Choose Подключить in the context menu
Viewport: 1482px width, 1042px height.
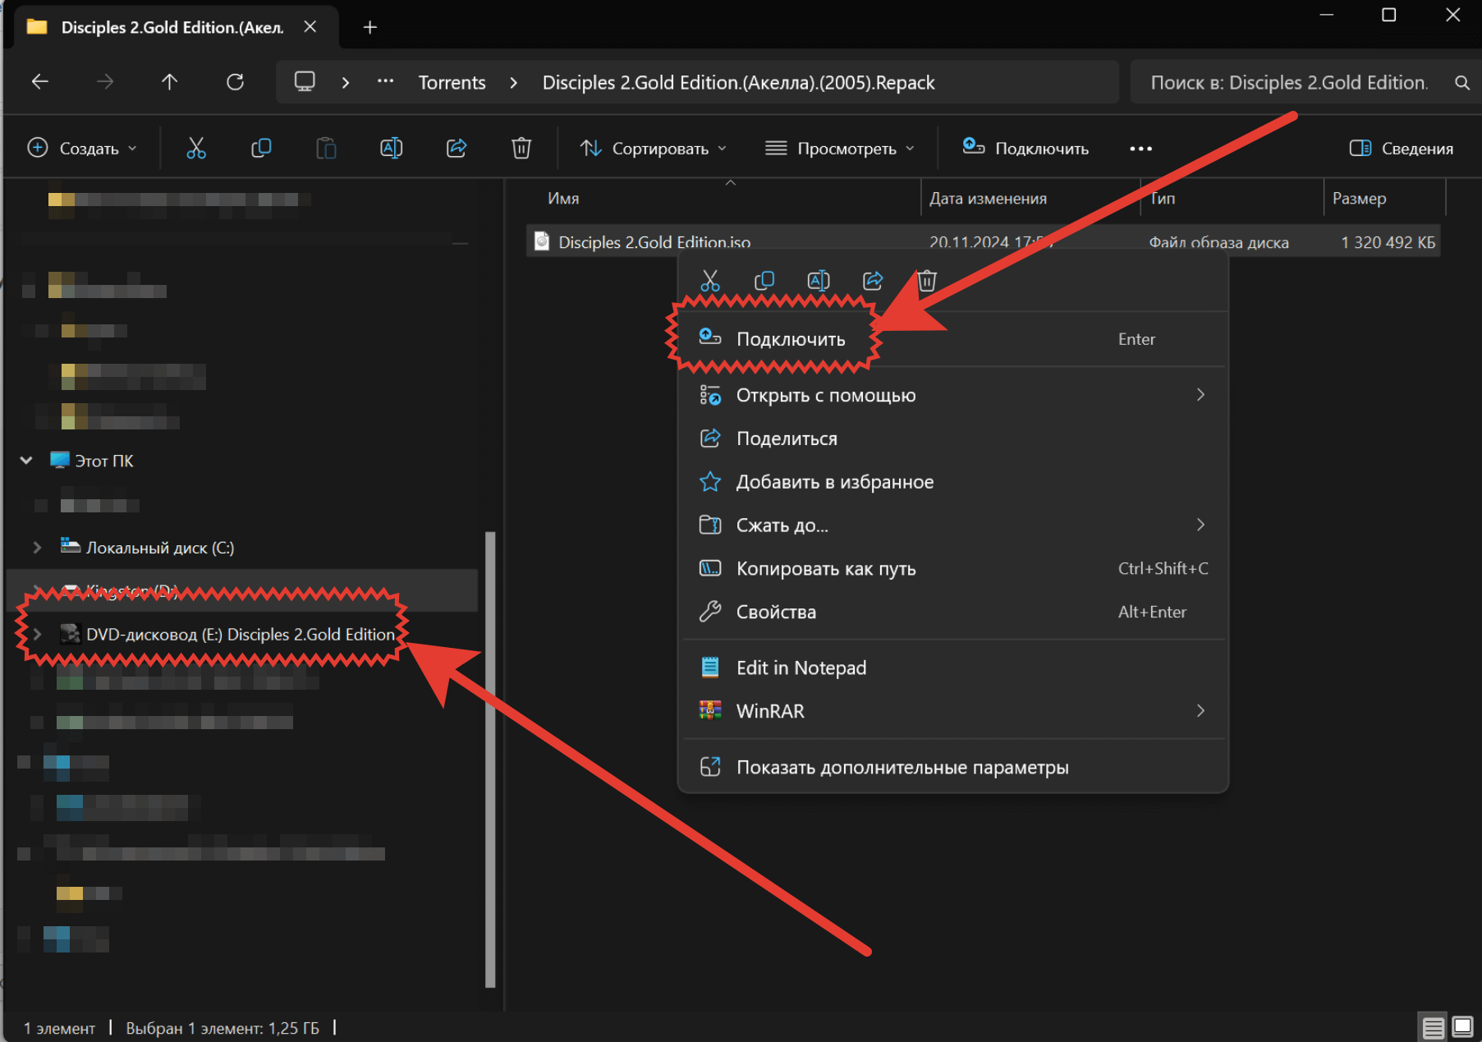coord(952,339)
